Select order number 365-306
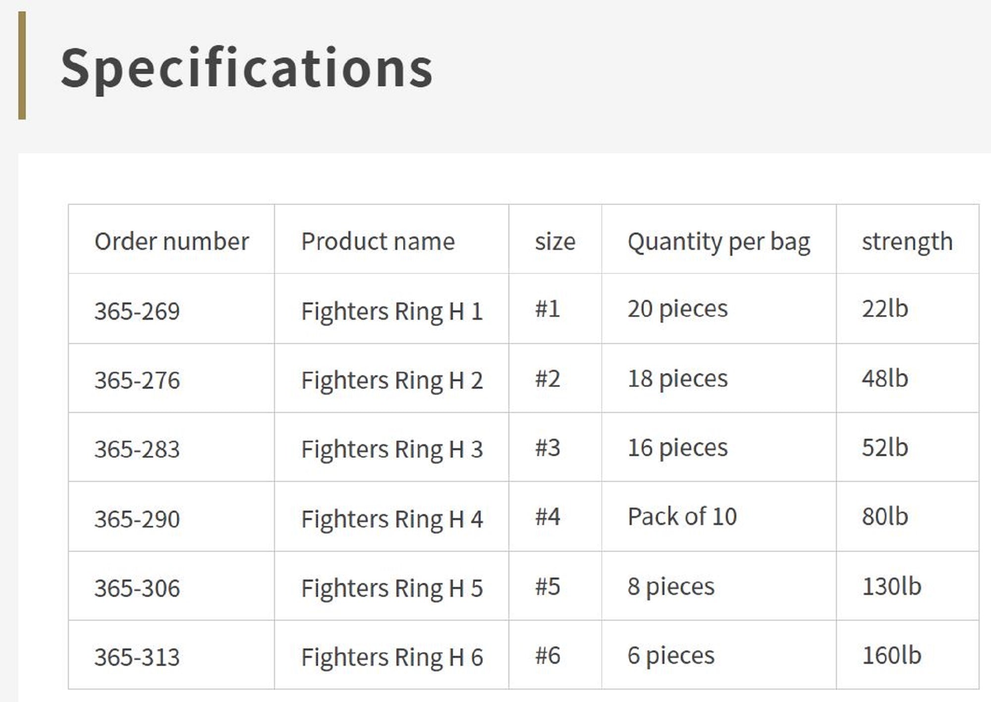 pos(137,588)
